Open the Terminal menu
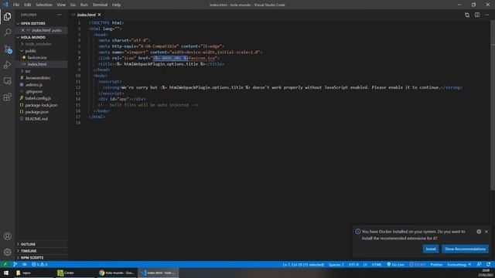Screen dimensions: 495x278 [100, 5]
